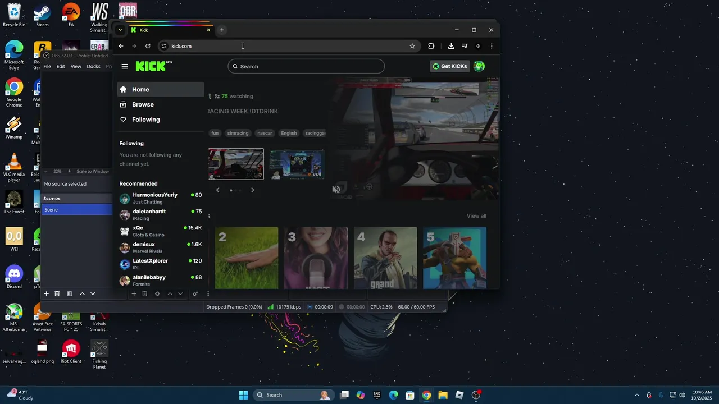Open the Kick profile avatar menu
Viewport: 719px width, 404px height.
point(479,66)
